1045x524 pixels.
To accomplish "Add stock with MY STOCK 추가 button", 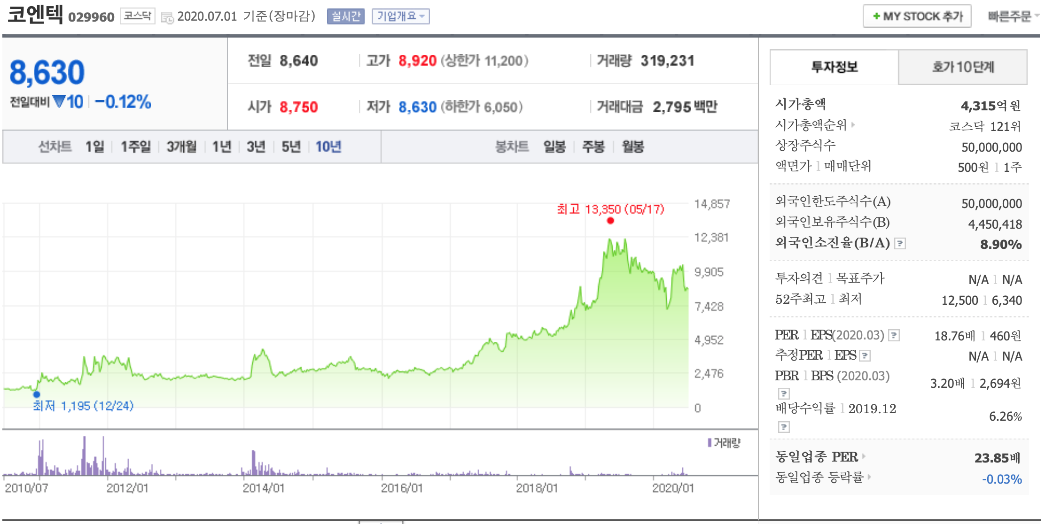I will (x=917, y=16).
